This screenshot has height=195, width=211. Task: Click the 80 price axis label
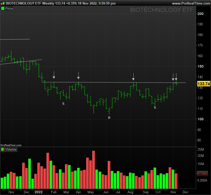(199, 140)
